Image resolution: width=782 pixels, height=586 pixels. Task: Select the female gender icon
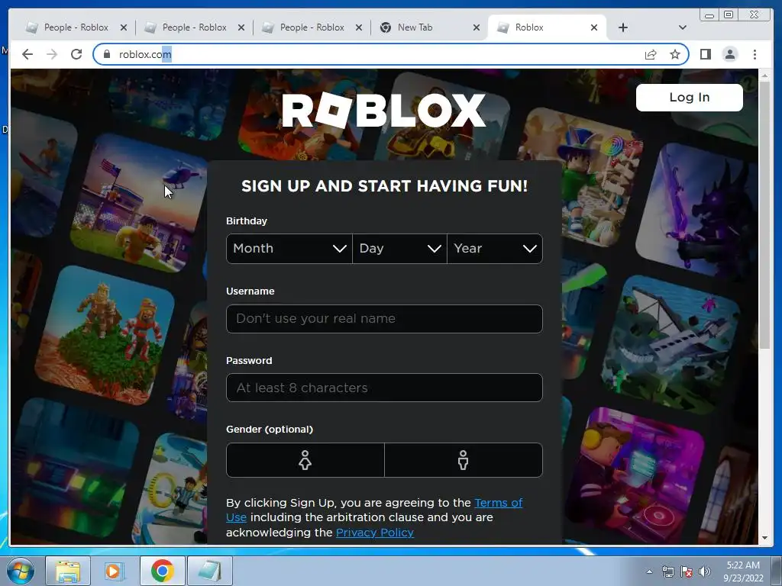point(305,460)
